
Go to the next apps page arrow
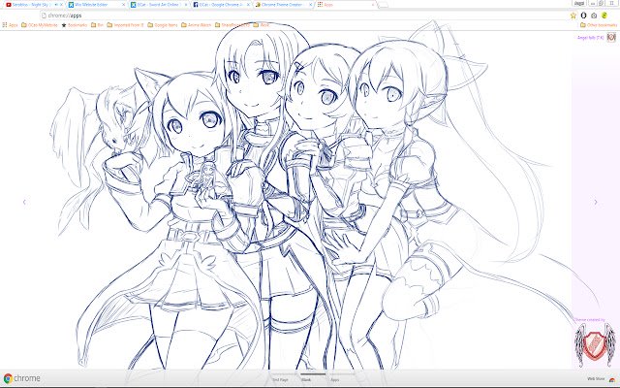point(596,202)
